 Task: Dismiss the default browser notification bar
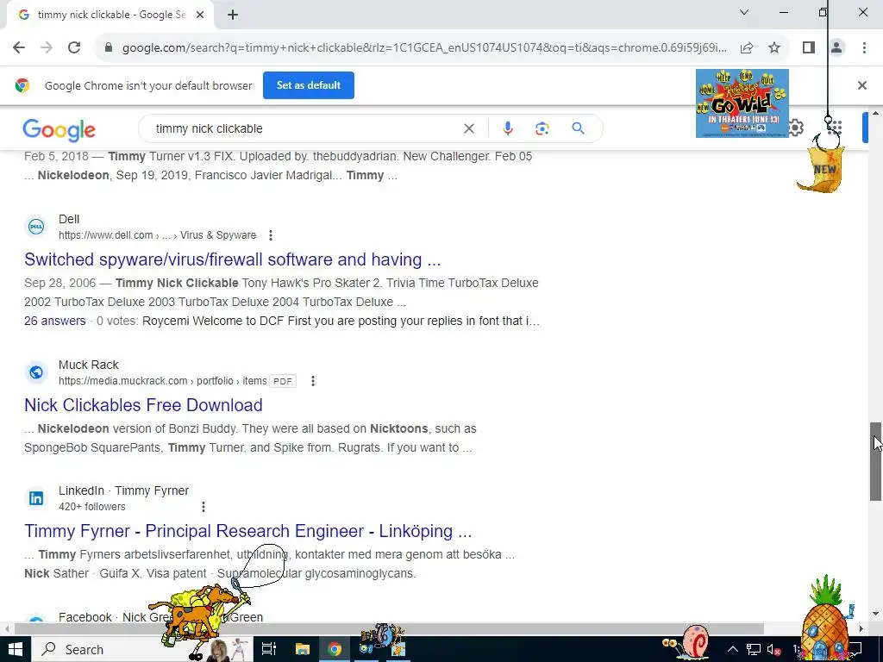point(861,85)
